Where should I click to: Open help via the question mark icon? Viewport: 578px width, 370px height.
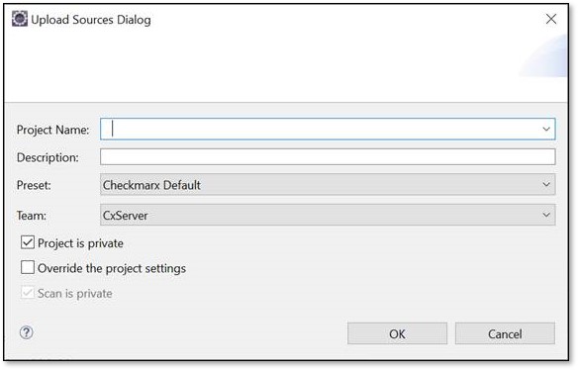coord(26,332)
